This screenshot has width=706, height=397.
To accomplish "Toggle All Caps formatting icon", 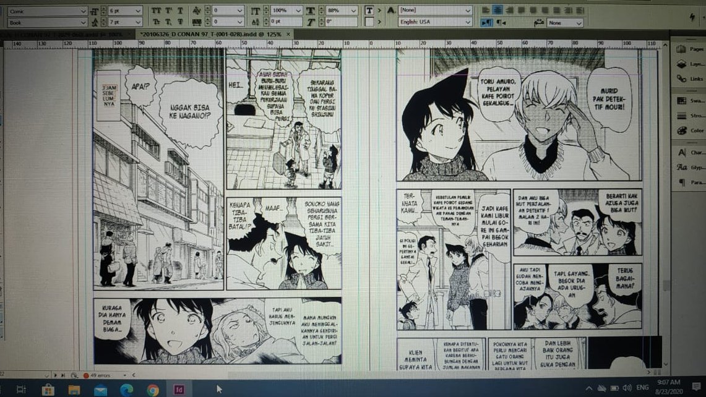I will point(156,11).
